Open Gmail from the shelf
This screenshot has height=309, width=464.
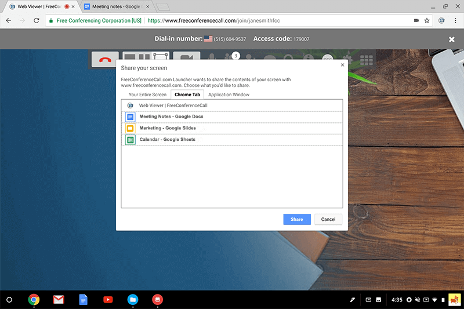59,300
